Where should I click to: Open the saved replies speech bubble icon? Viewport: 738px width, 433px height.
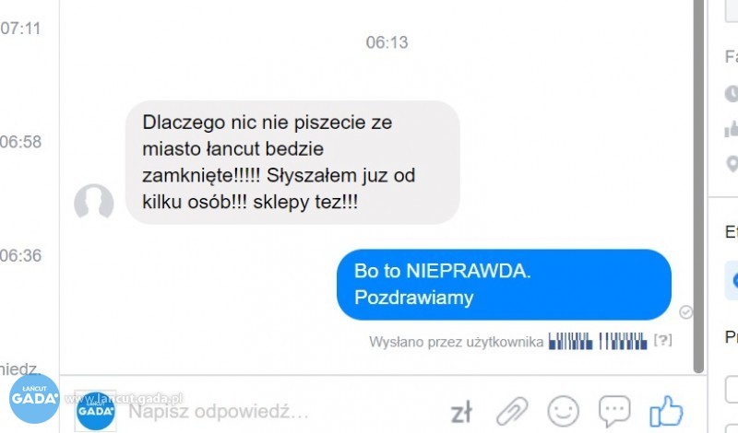coord(614,412)
